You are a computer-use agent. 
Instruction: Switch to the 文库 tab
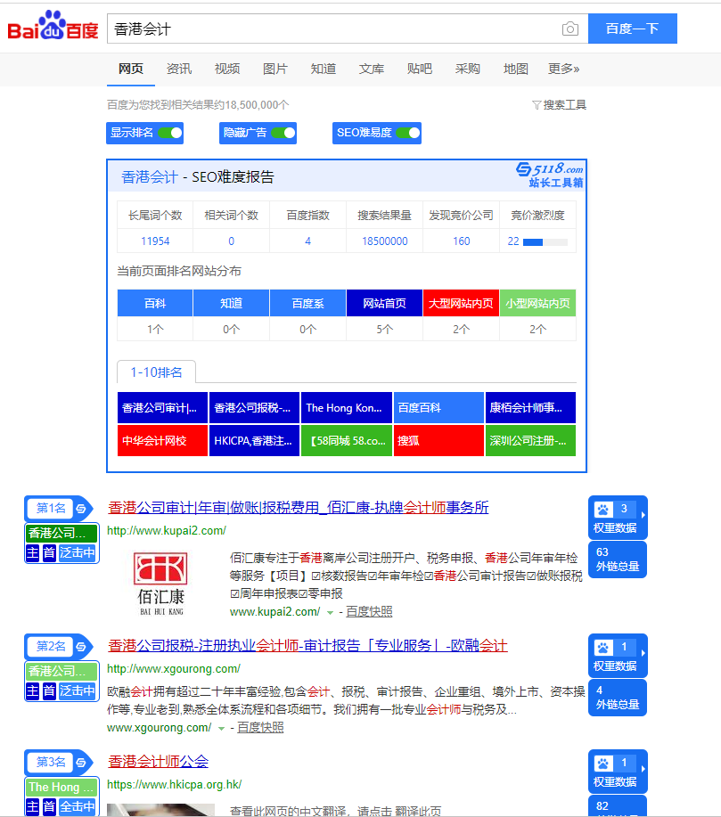click(x=372, y=69)
